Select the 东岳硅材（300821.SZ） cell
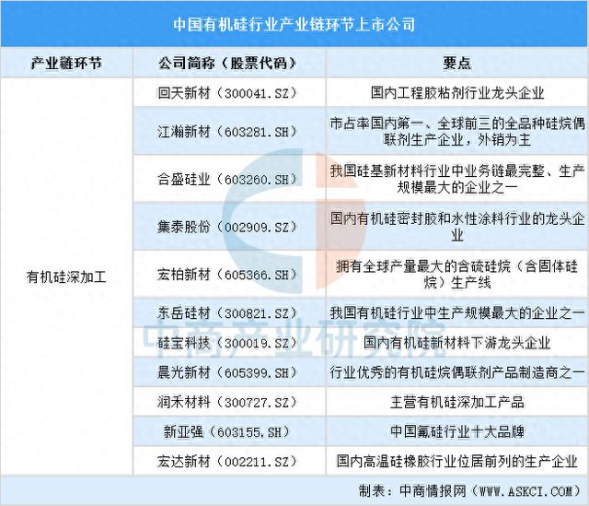 point(228,313)
